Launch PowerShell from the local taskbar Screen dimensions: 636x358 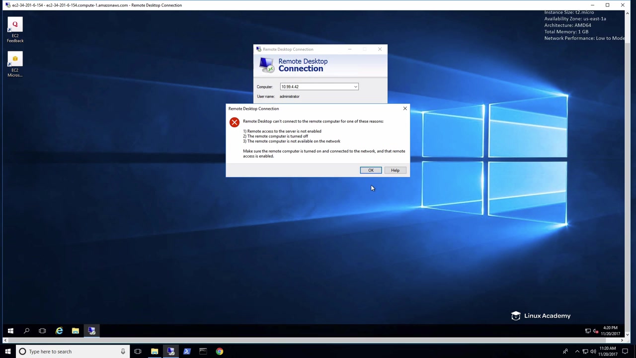click(187, 352)
